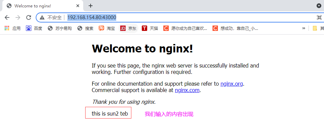Click the tab's globe favicon

pos(9,6)
